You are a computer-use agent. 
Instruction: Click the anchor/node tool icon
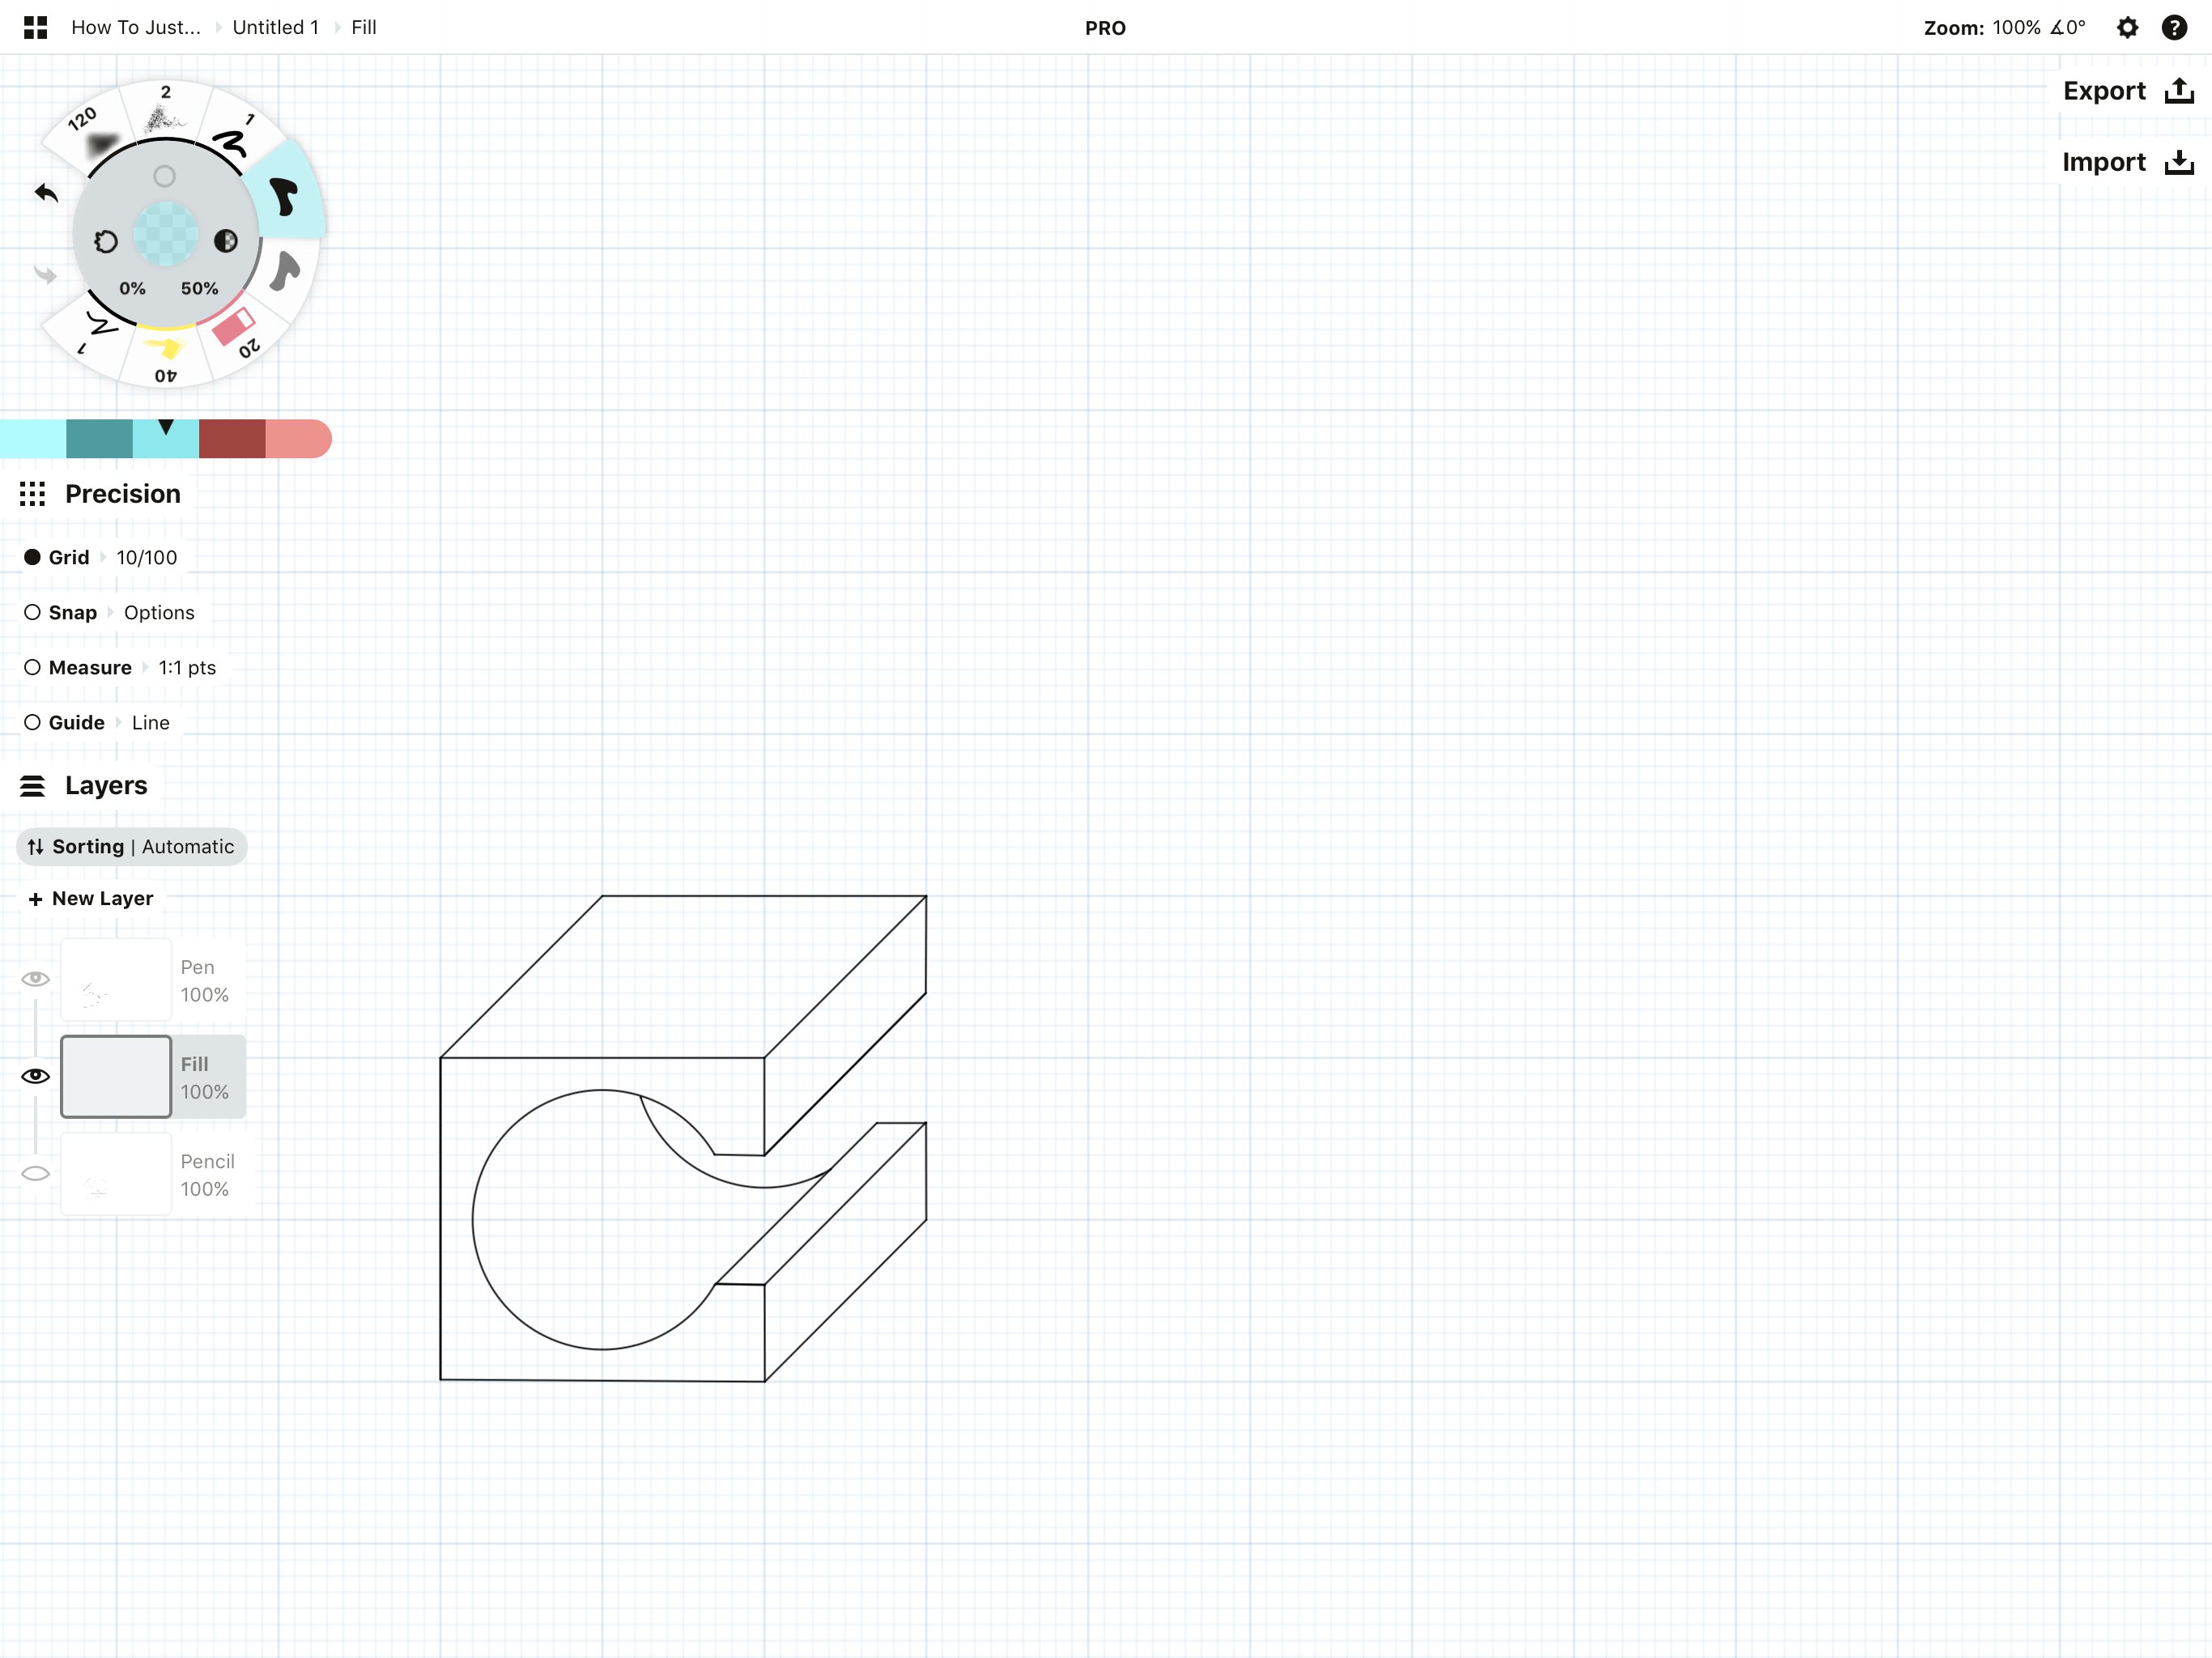164,174
